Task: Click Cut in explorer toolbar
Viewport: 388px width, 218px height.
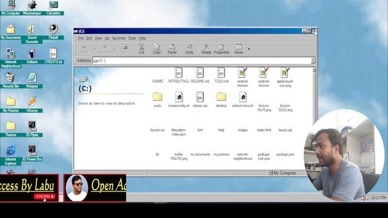Action: tap(141, 48)
